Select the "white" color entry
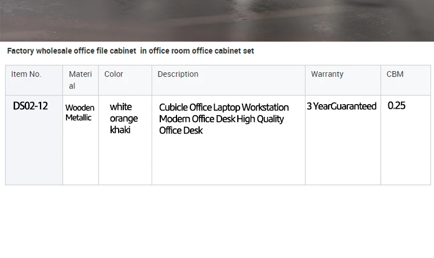The width and height of the screenshot is (434, 258). (121, 106)
